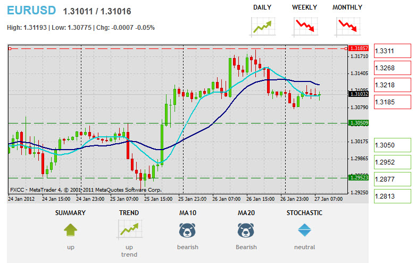Click the 24 Jan 2012 time label
The image size is (416, 263).
(x=21, y=199)
